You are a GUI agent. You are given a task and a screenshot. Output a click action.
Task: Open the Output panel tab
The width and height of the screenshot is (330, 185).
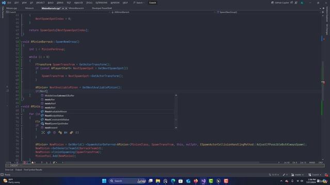[19, 170]
